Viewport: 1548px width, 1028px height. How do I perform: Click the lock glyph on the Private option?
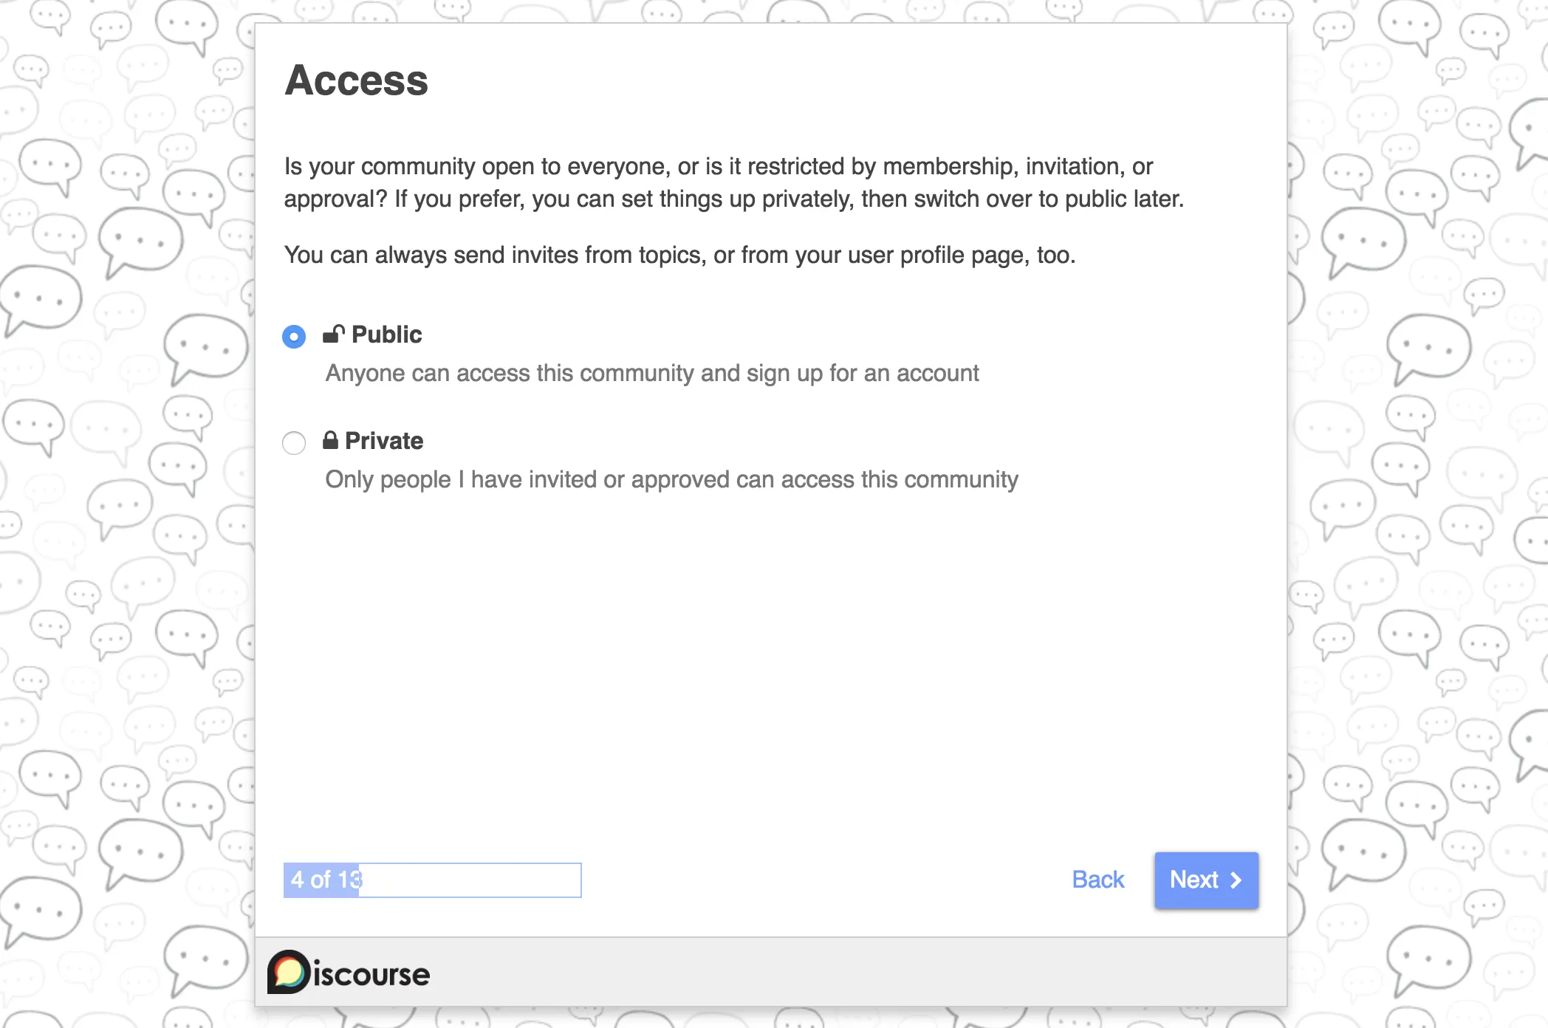331,439
